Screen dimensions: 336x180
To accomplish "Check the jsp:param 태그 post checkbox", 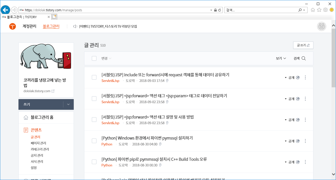I will 94,99.
